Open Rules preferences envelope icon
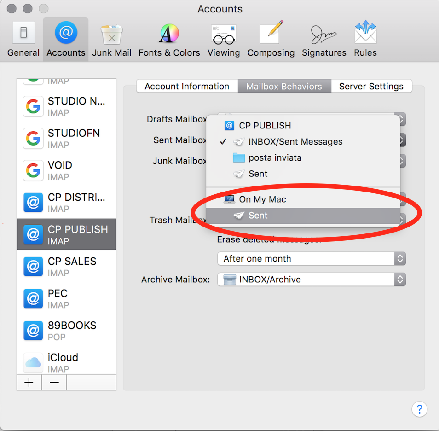The height and width of the screenshot is (431, 439). point(365,39)
